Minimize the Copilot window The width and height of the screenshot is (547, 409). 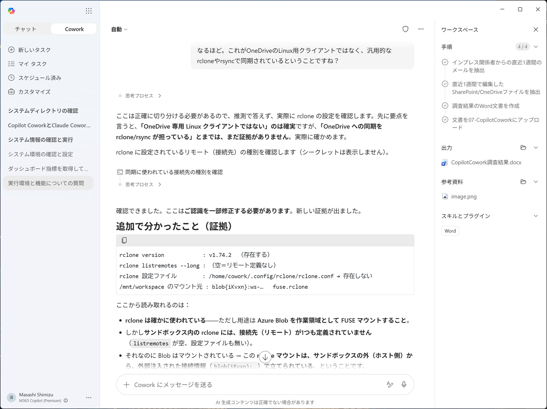point(502,9)
